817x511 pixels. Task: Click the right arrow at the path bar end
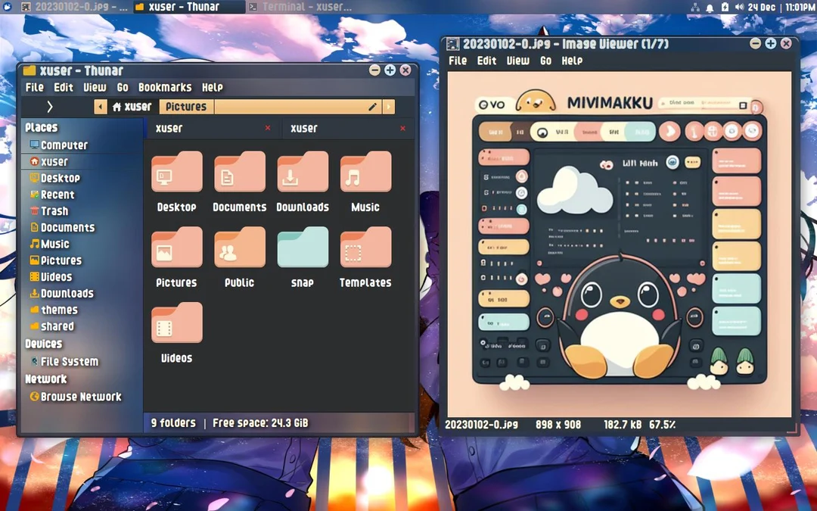387,107
